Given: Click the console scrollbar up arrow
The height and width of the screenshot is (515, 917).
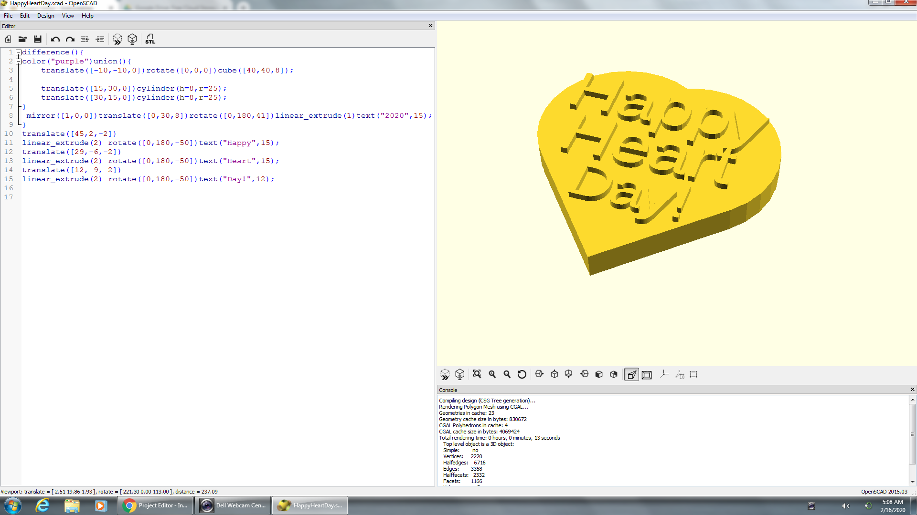Looking at the screenshot, I should pyautogui.click(x=913, y=400).
